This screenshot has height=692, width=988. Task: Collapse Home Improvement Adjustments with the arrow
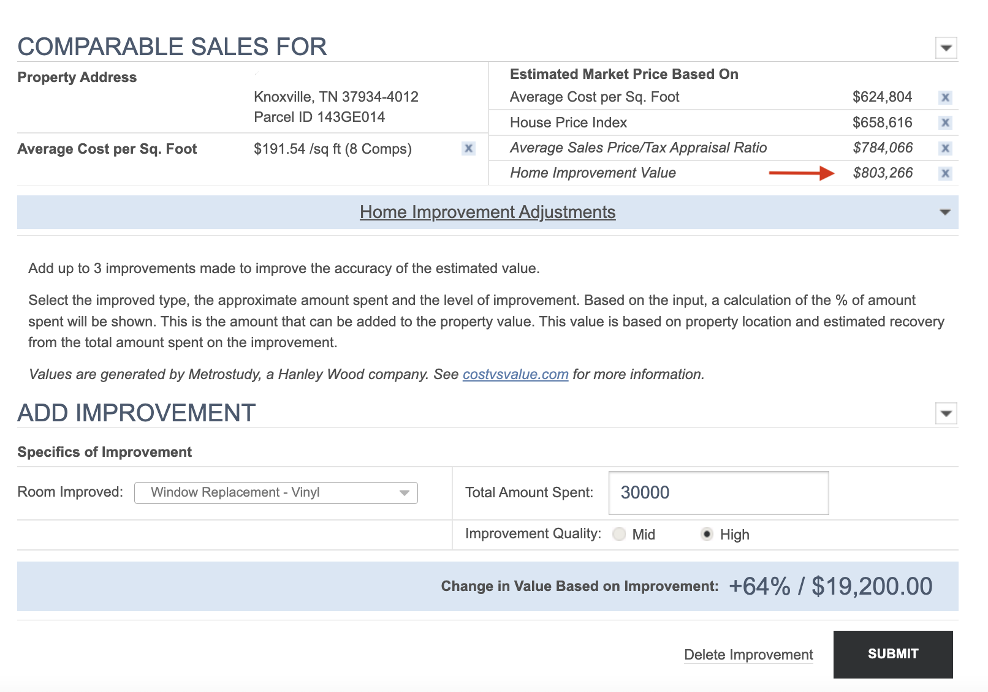click(944, 212)
